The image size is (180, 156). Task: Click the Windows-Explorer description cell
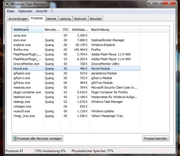tap(103, 45)
